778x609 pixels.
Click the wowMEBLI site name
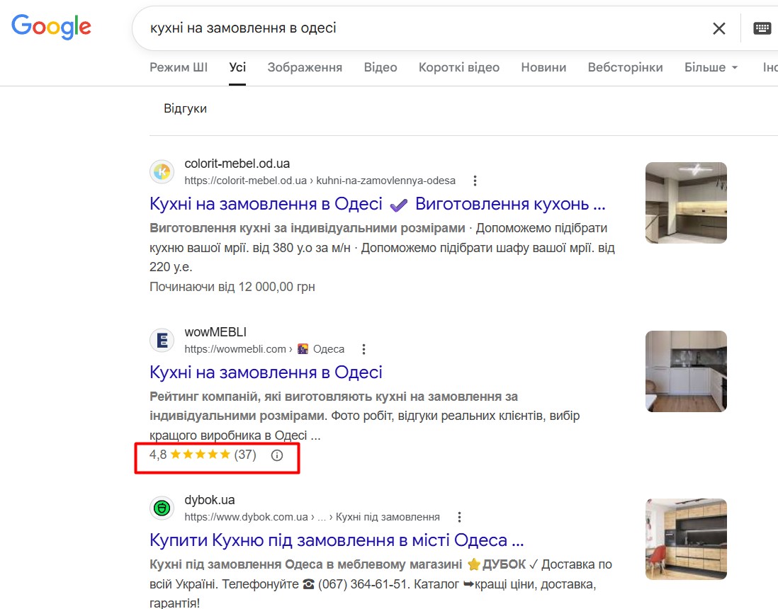coord(215,332)
